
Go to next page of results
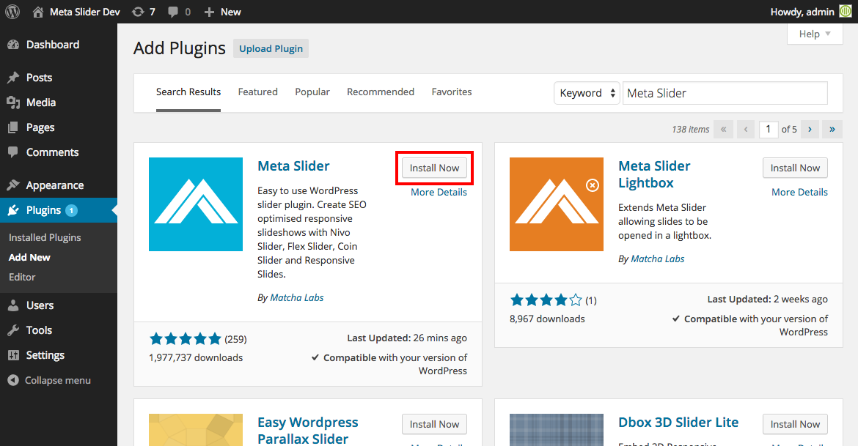[810, 130]
